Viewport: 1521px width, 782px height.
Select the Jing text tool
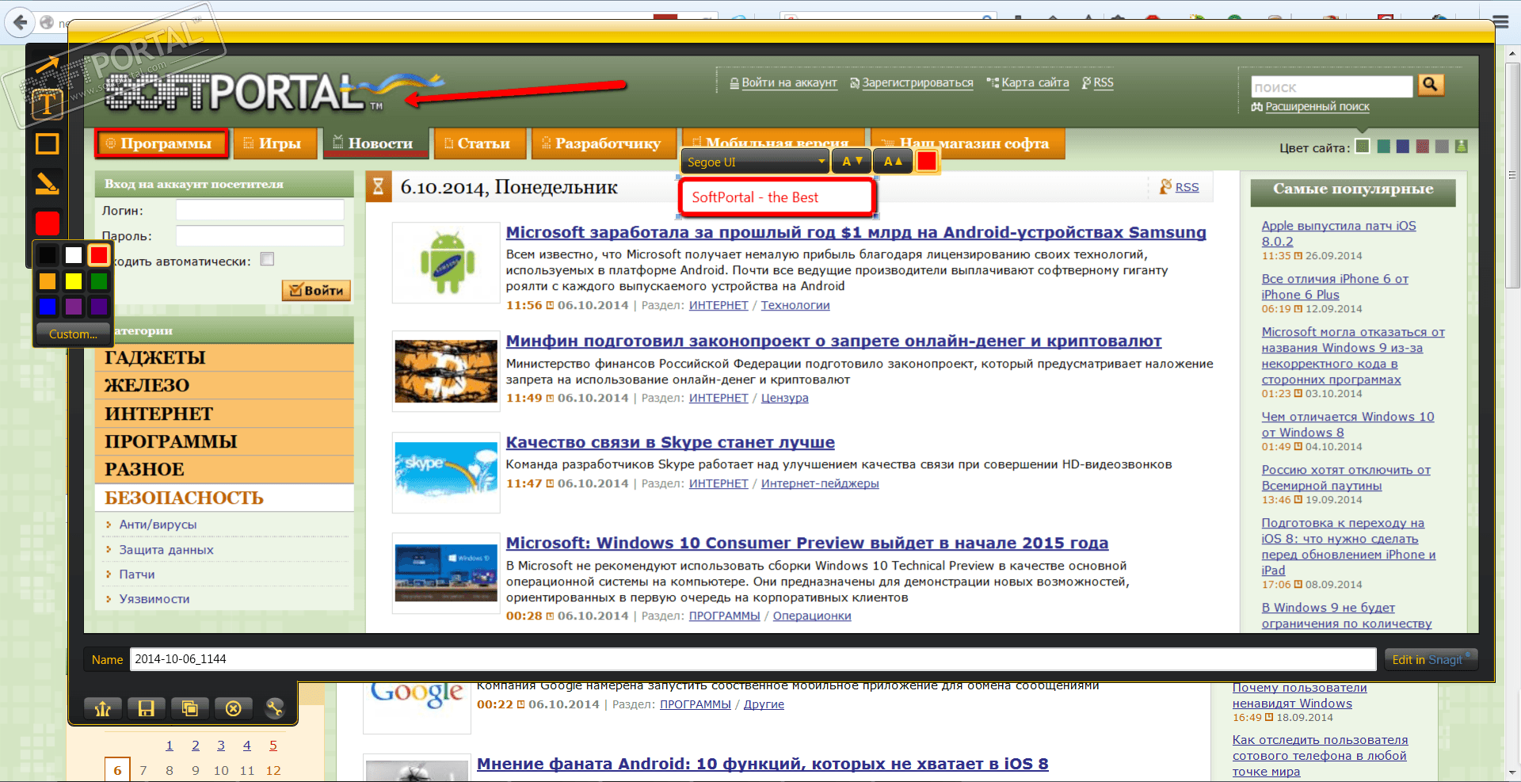47,104
